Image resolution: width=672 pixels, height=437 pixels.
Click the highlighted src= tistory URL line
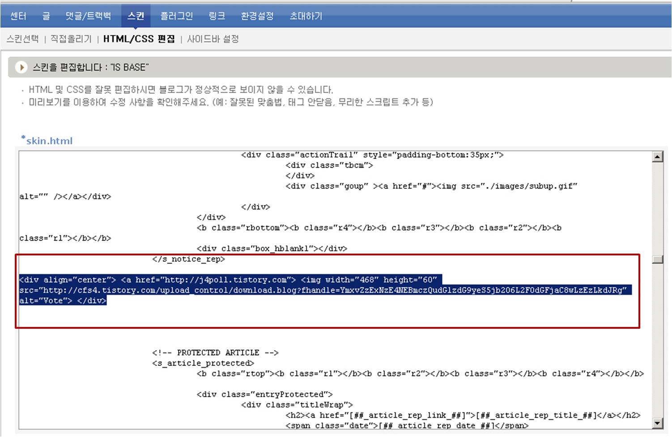tap(326, 290)
